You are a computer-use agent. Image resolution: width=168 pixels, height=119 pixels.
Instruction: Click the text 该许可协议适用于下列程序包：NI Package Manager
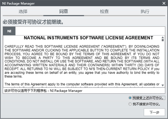click(43, 91)
